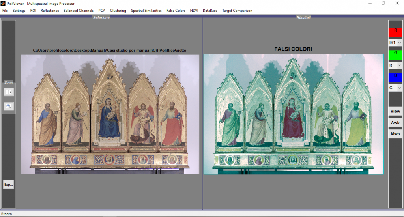Click the FALSI COLORI heading text

pos(293,49)
